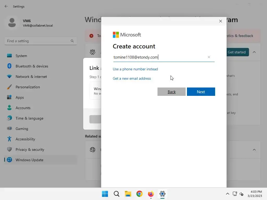Viewport: 267px width, 200px height.
Task: Click the Privacy shield icon
Action: tap(9, 149)
